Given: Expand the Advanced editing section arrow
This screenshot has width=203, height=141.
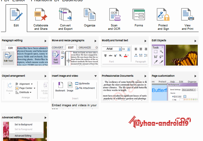Looking at the screenshot, I should click(46, 118).
